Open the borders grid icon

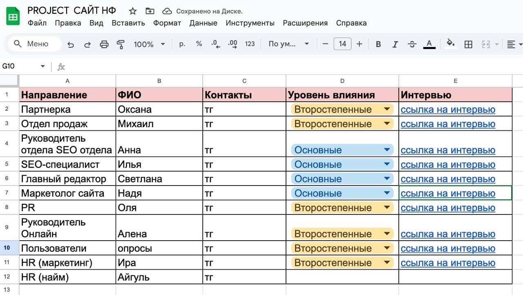(469, 44)
